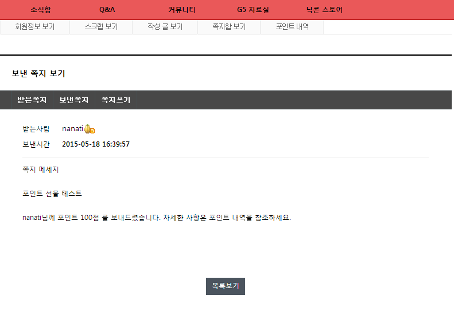454x327 pixels.
Task: Visit the 닉콘 스토어 menu
Action: 324,10
